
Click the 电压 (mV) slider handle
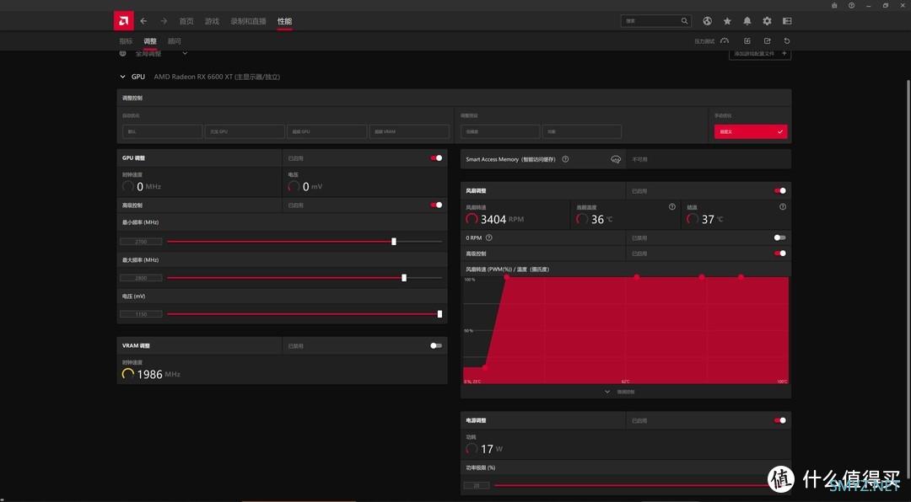point(439,314)
